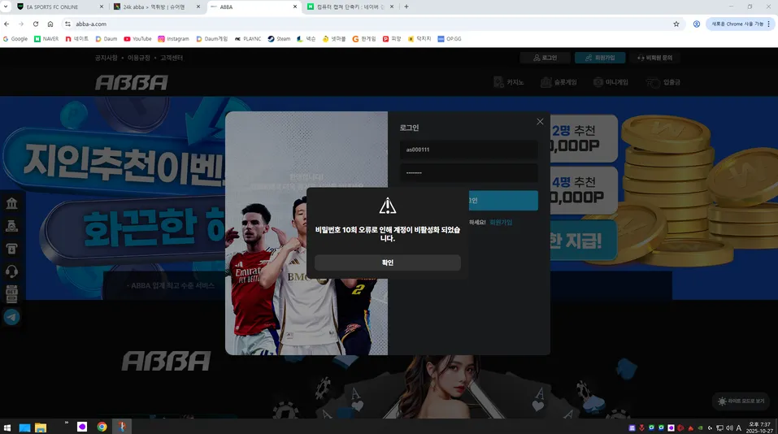This screenshot has height=434, width=778.
Task: Click the Telegram icon in the left sidebar
Action: click(11, 317)
